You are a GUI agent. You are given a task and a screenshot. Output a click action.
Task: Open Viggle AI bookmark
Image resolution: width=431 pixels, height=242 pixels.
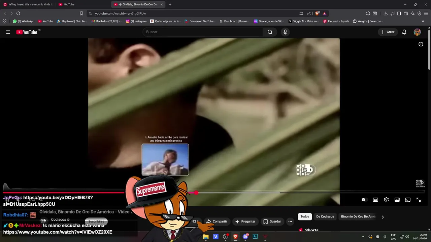pos(304,21)
